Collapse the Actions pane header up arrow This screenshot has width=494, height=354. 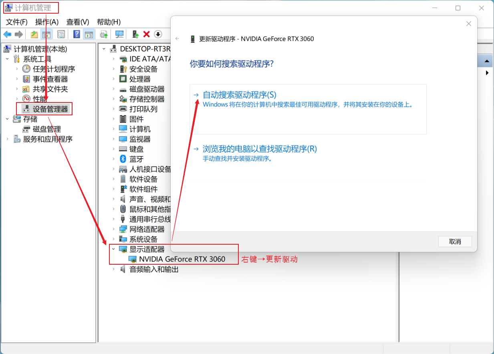tap(487, 61)
